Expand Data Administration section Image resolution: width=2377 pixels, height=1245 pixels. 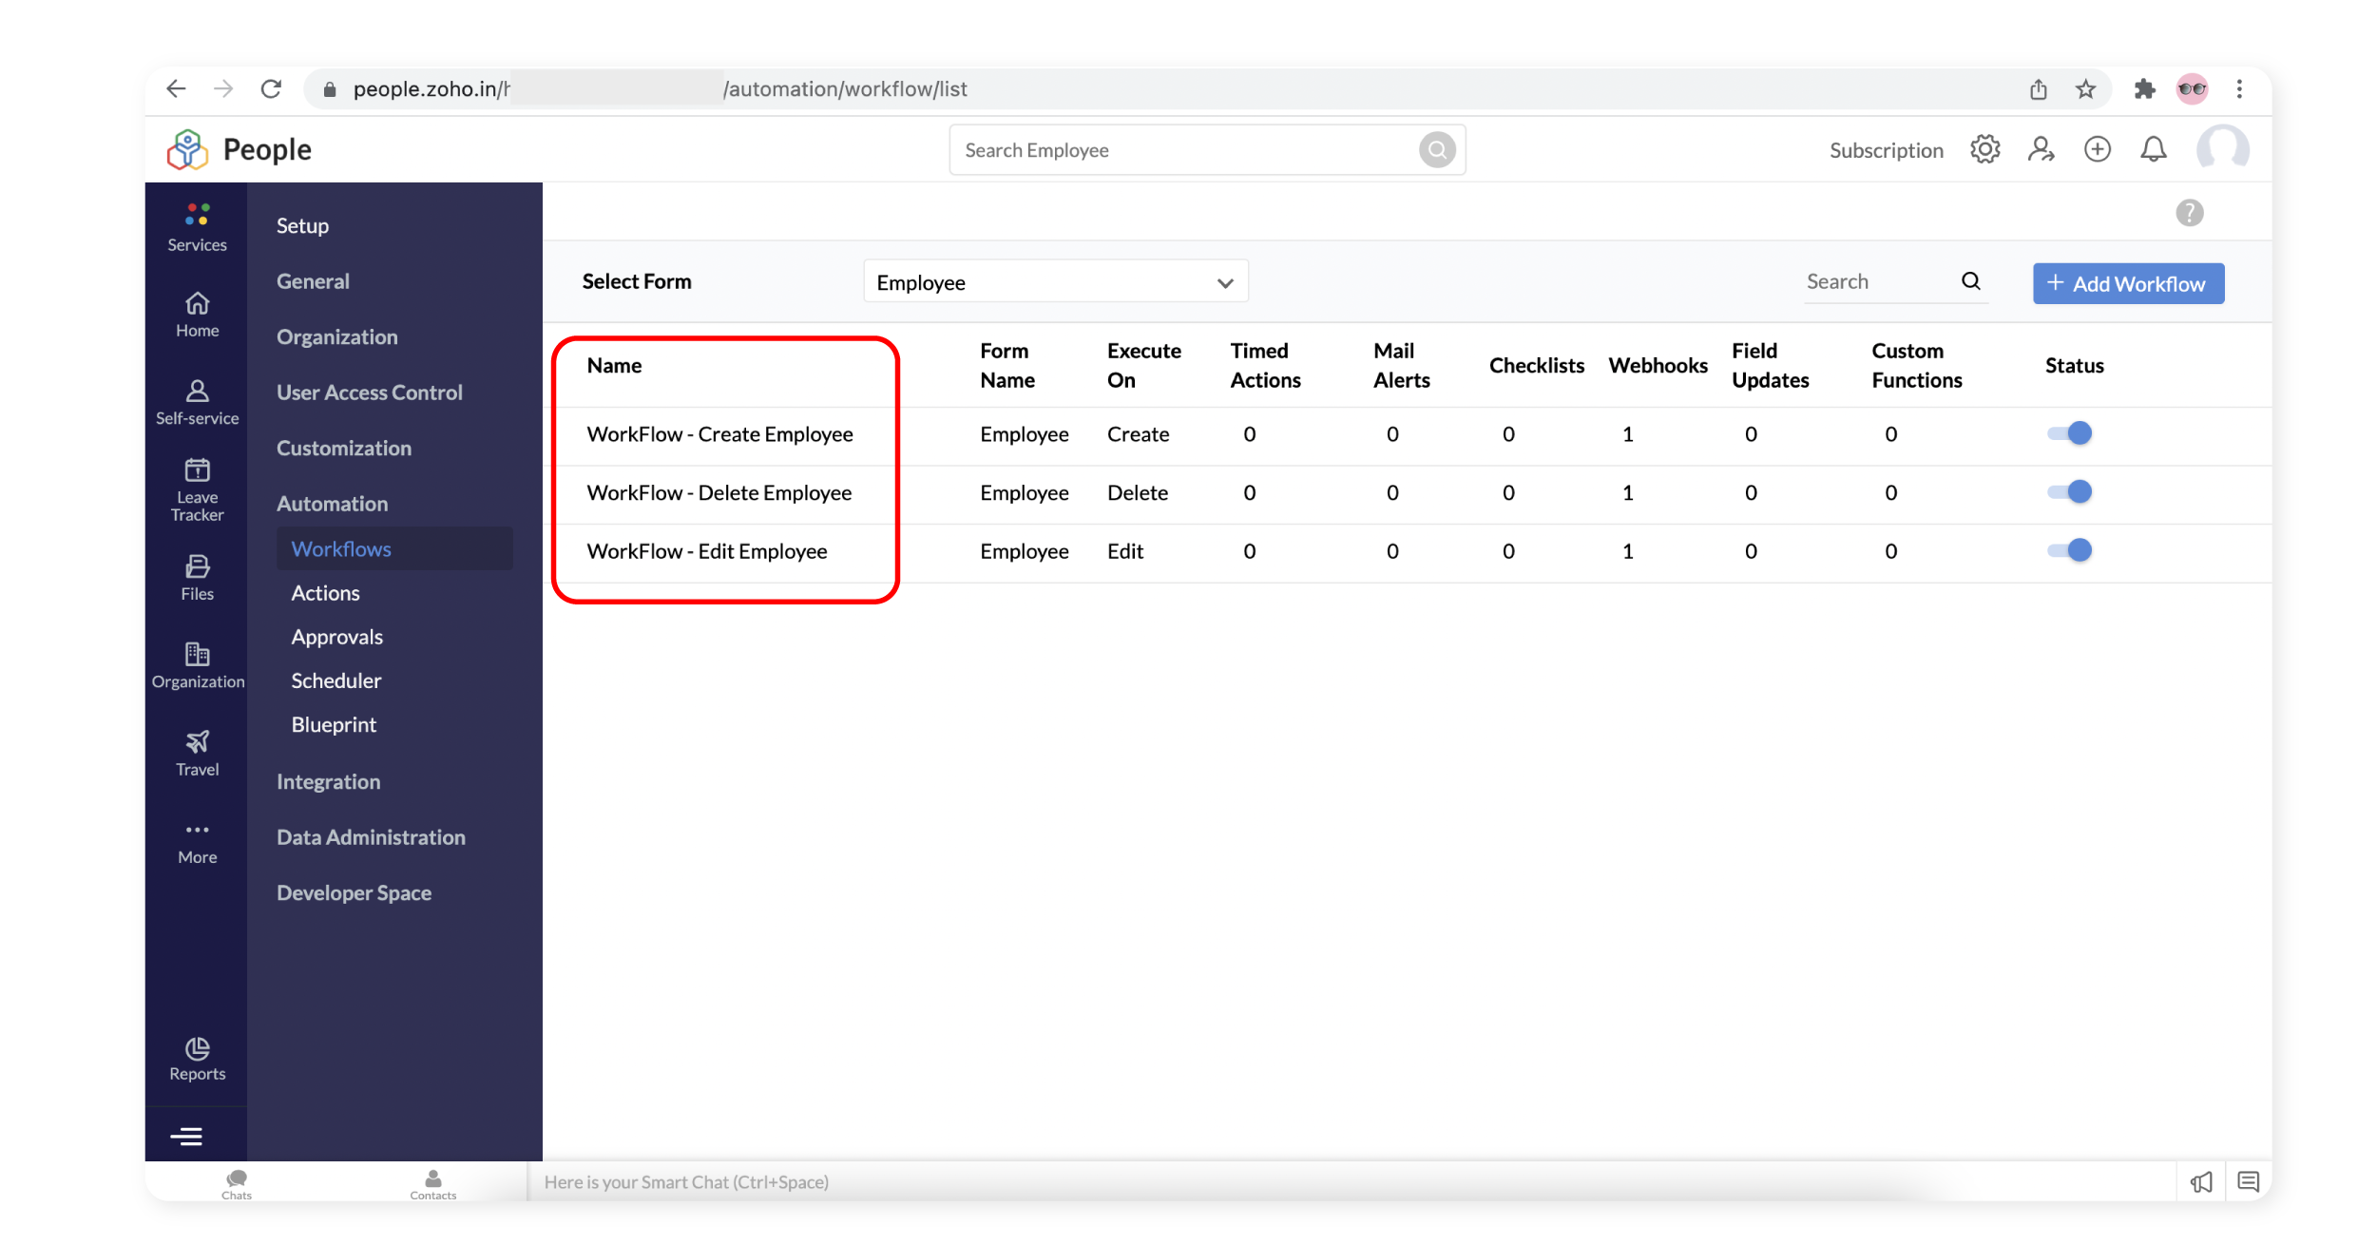coord(371,837)
